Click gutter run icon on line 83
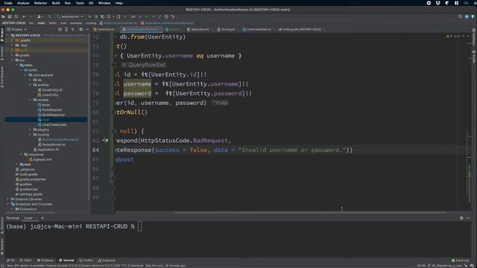 (x=105, y=140)
